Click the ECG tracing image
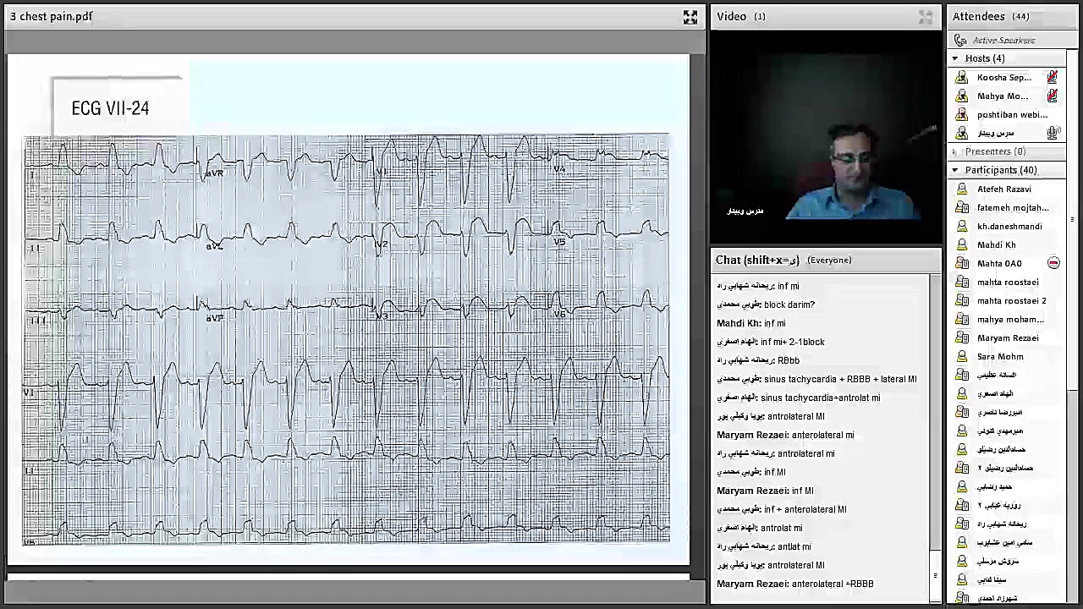This screenshot has width=1083, height=609. pos(346,338)
